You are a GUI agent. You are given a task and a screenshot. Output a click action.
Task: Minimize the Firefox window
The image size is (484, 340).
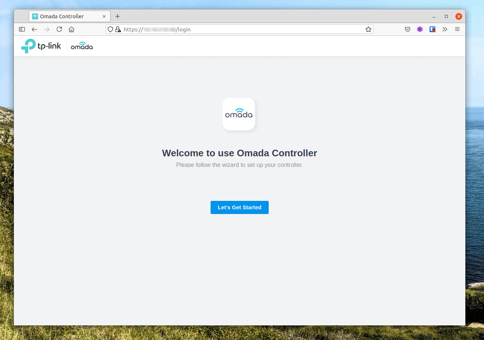coord(434,16)
